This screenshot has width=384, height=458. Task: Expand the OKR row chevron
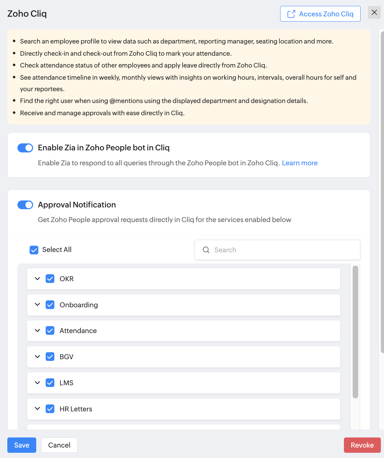(x=37, y=279)
